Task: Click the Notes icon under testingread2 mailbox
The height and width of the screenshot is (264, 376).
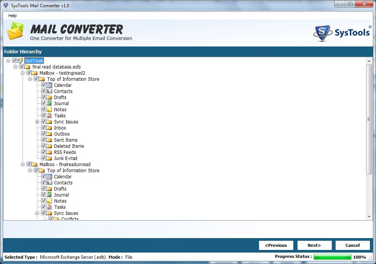Action: pos(49,110)
